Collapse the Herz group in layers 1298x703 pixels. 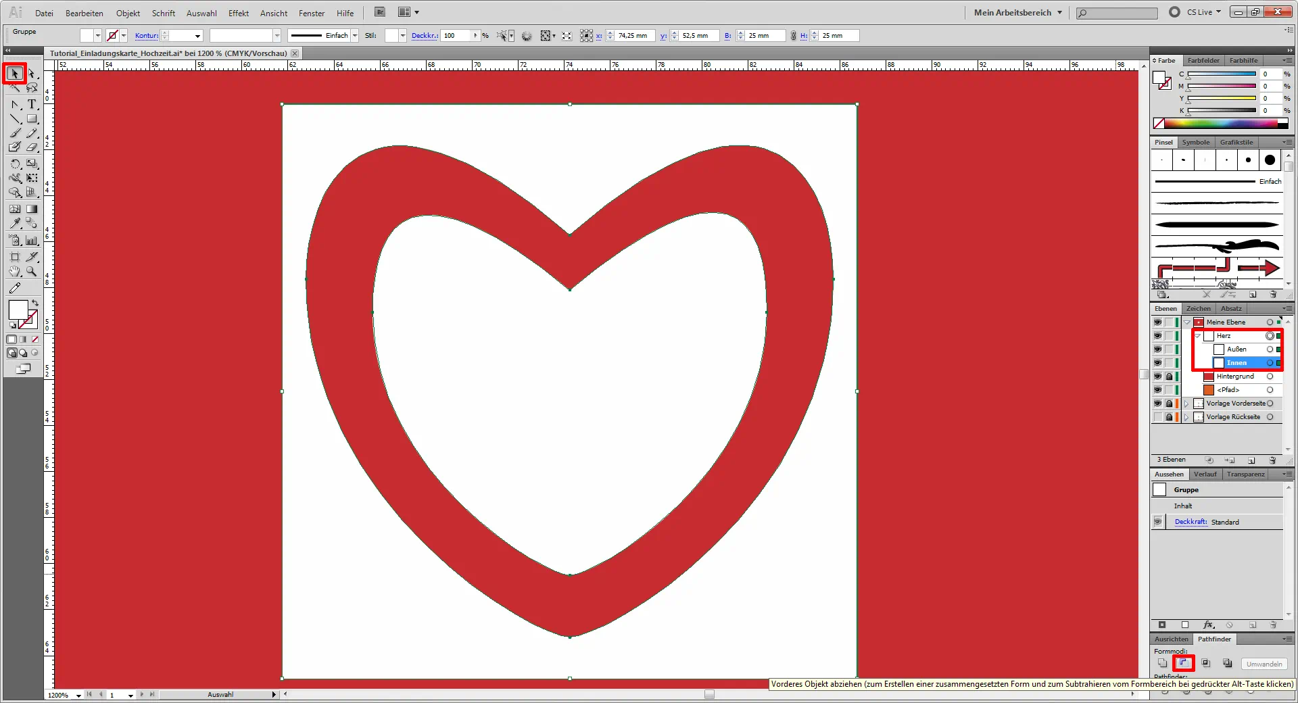pos(1197,336)
